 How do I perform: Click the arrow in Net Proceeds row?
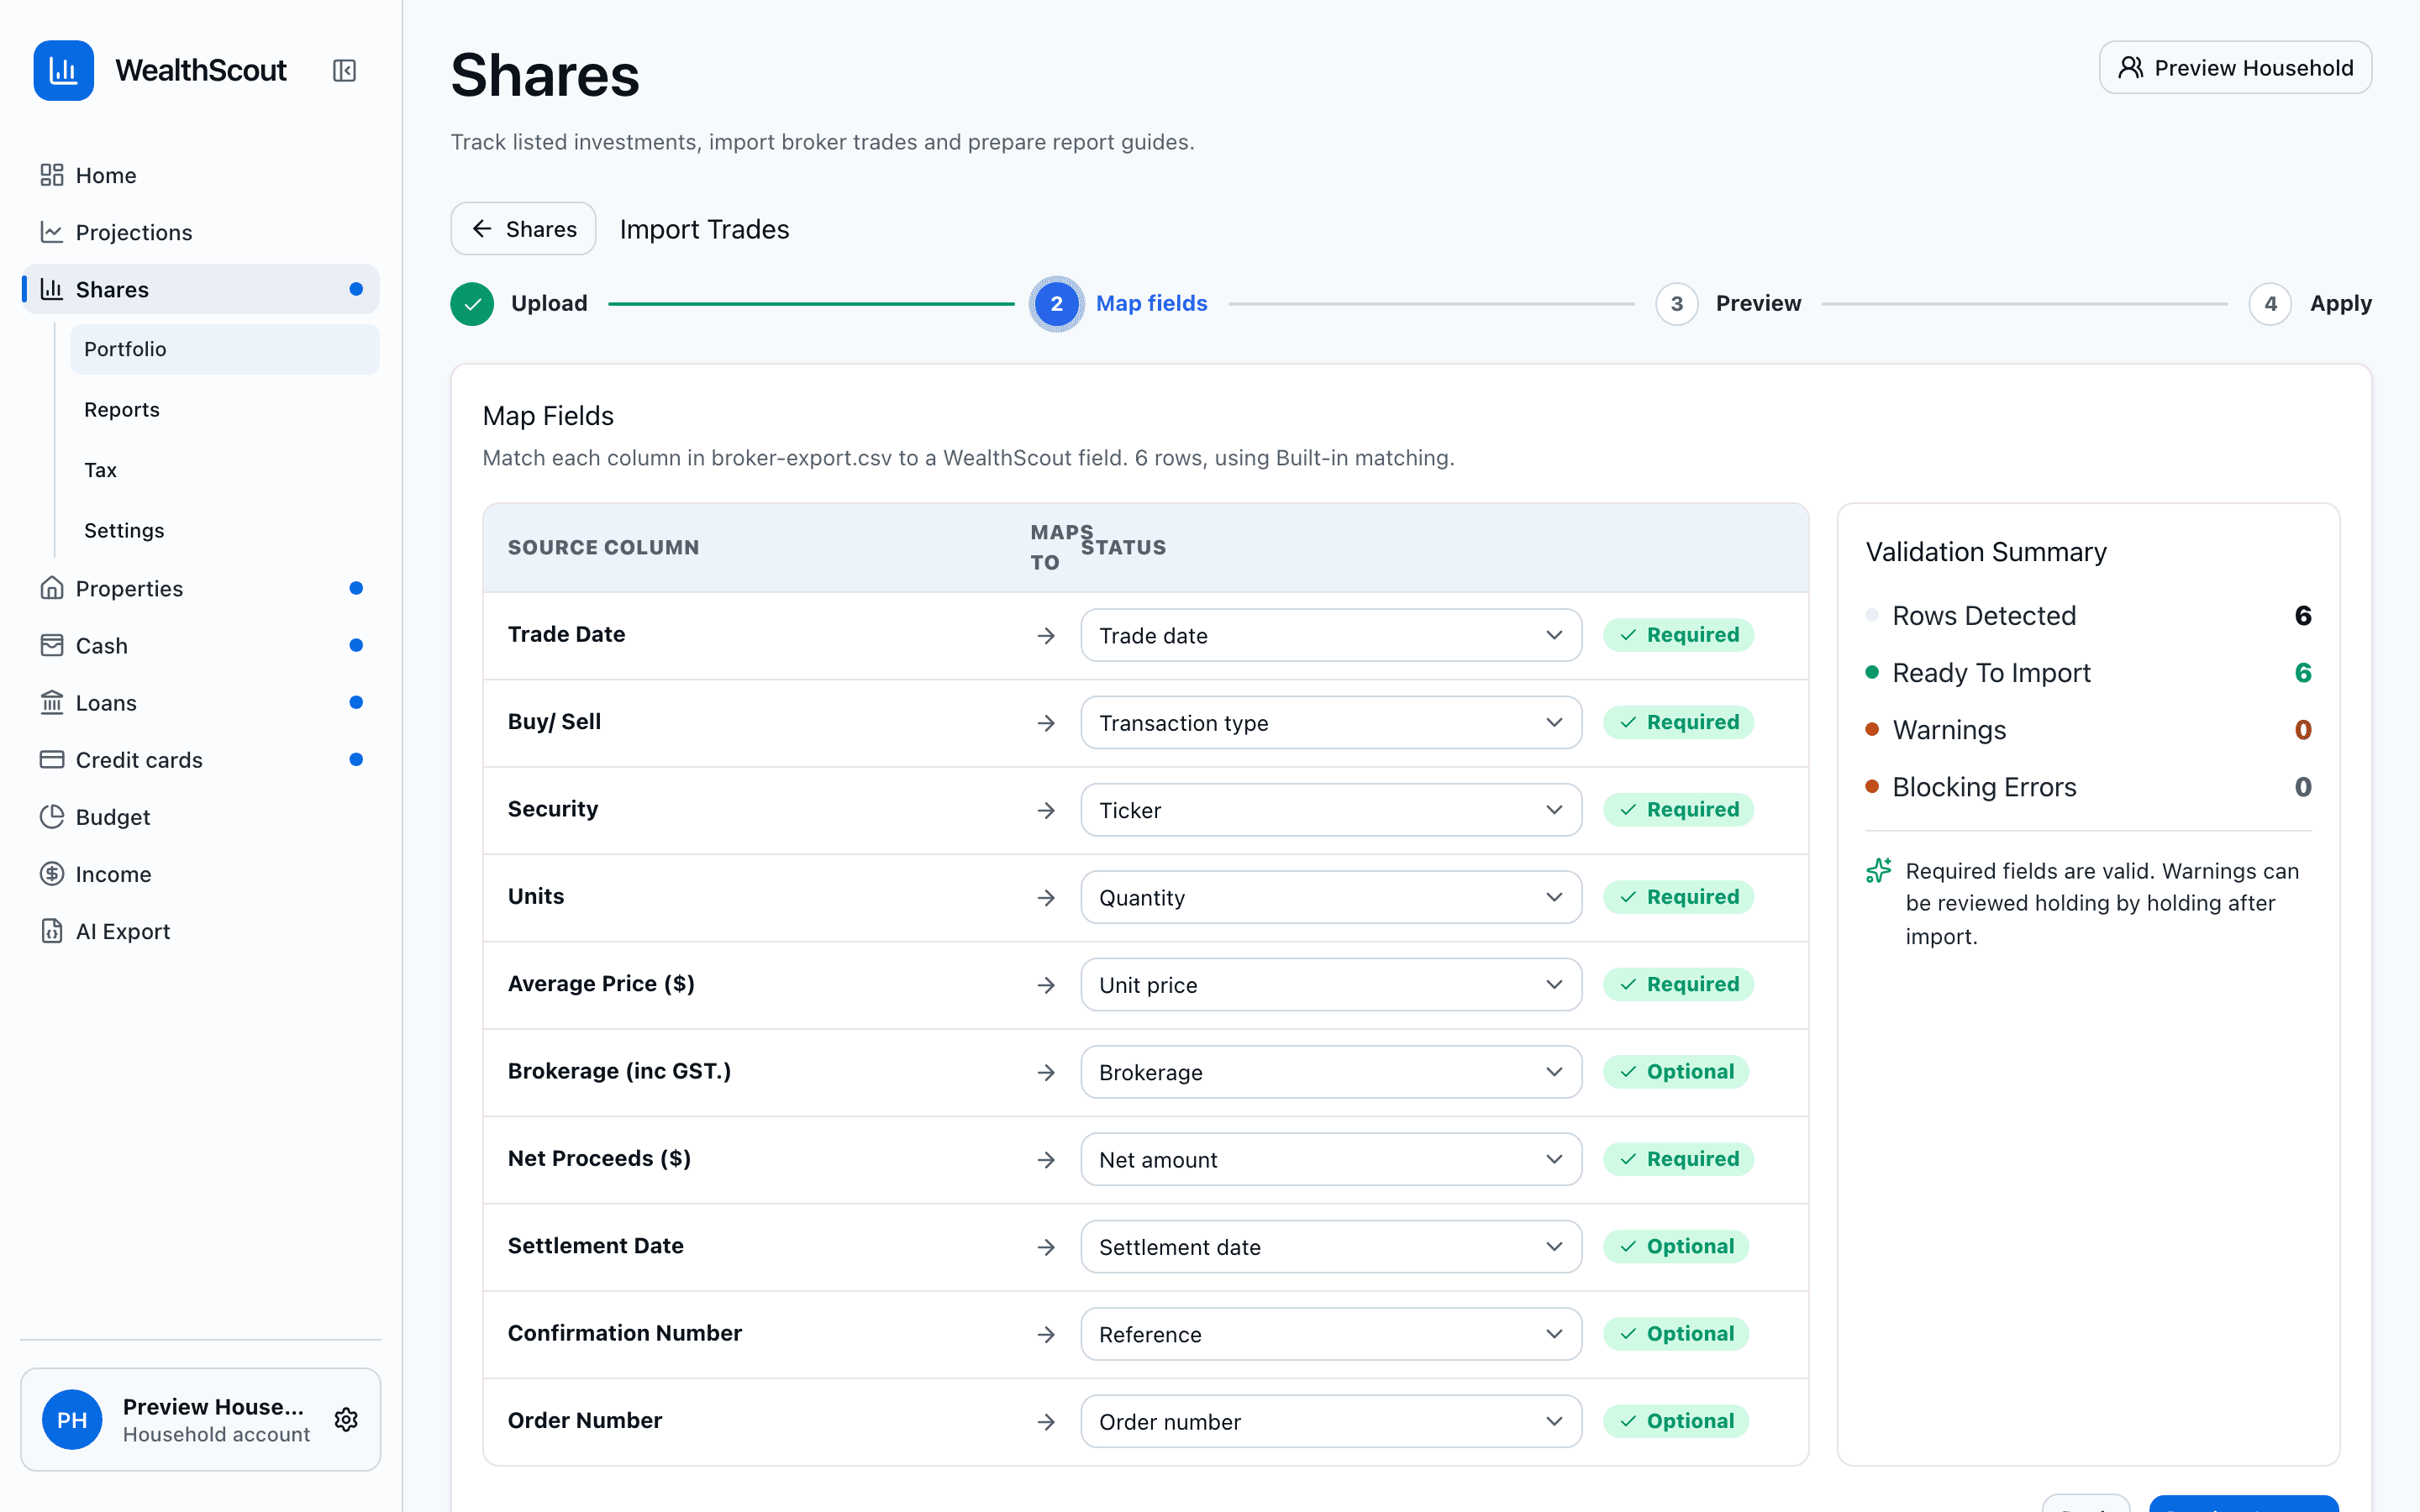[1046, 1160]
